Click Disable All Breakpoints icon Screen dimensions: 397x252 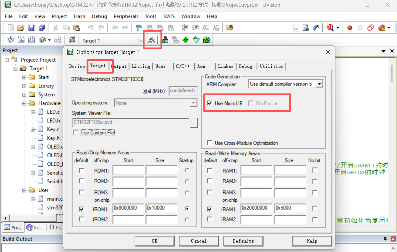(371, 28)
